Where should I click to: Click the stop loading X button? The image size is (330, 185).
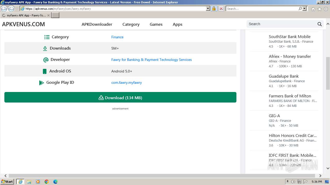coord(221,8)
